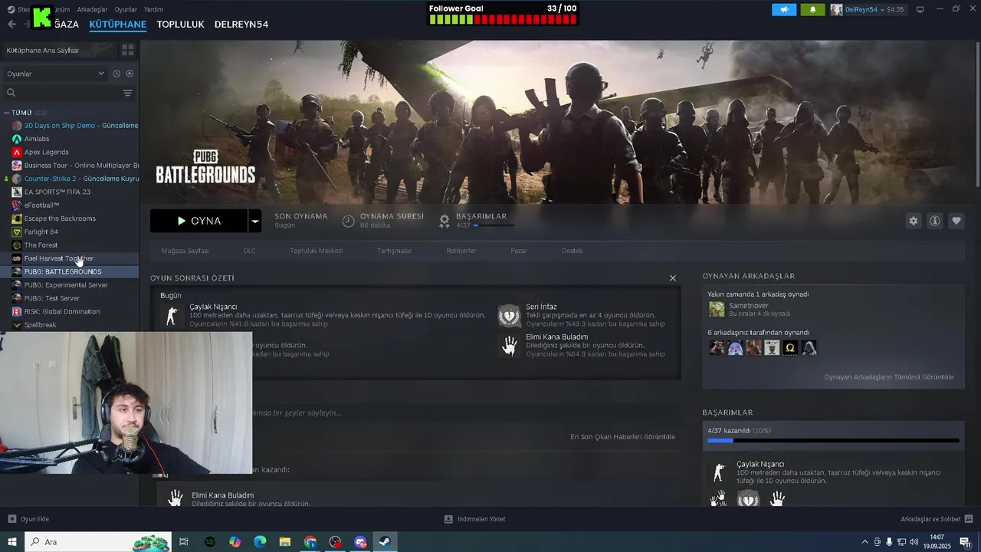Open Topluluk Merkezi tab

(x=317, y=251)
